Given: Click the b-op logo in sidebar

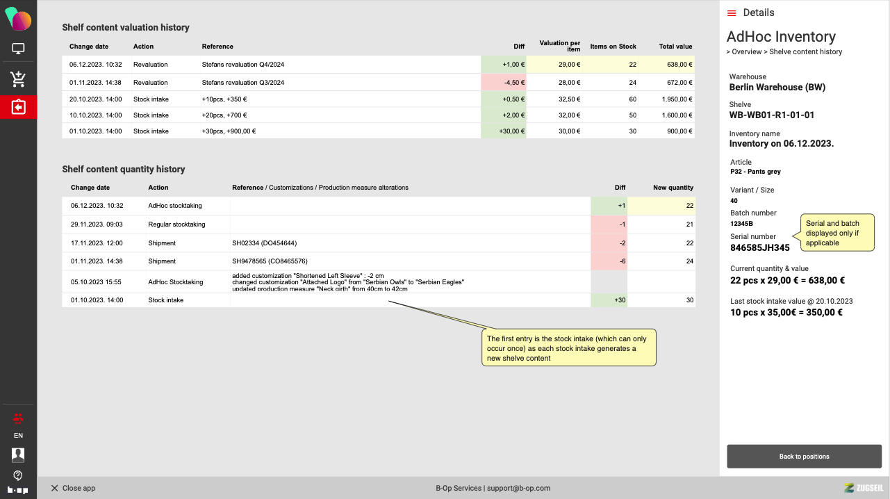Looking at the screenshot, I should click(18, 490).
